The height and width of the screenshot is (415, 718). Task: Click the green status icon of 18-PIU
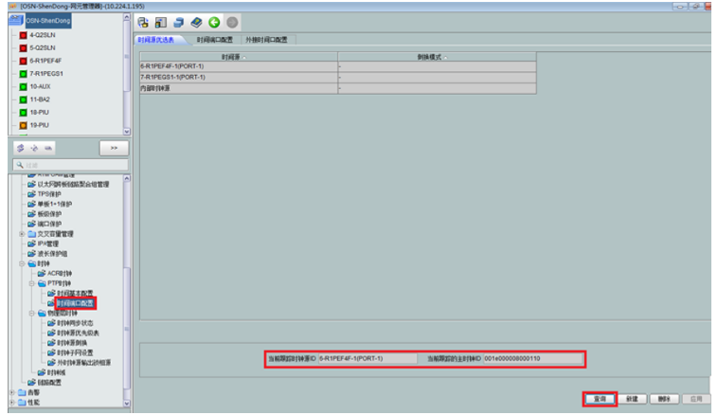(x=23, y=112)
